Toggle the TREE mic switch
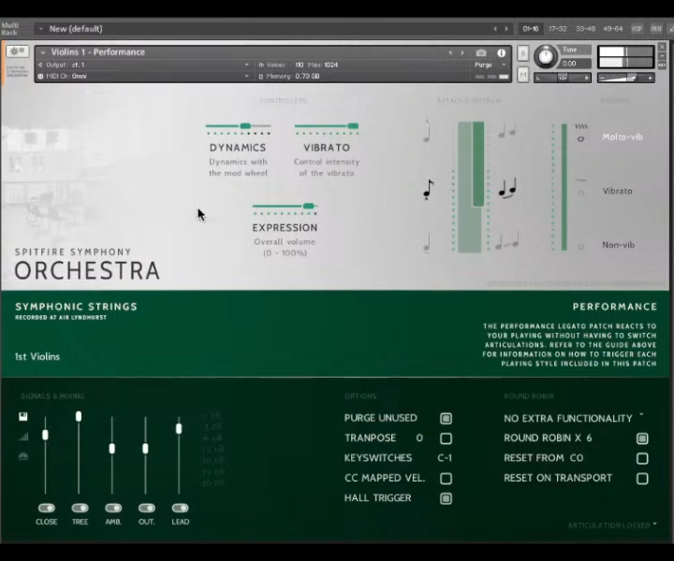Viewport: 674px width, 561px height. [80, 508]
